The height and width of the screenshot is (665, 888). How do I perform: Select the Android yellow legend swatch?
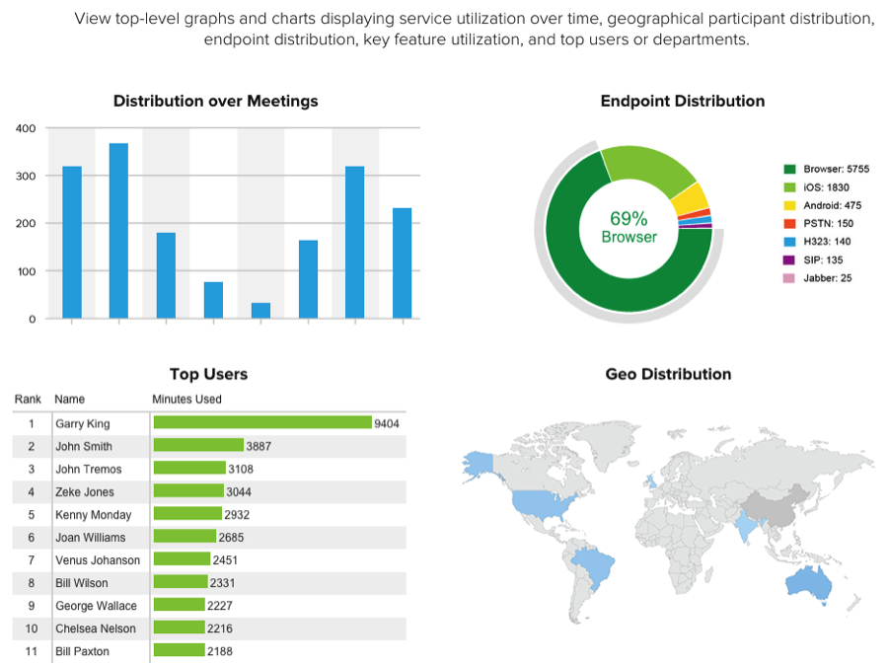[789, 205]
